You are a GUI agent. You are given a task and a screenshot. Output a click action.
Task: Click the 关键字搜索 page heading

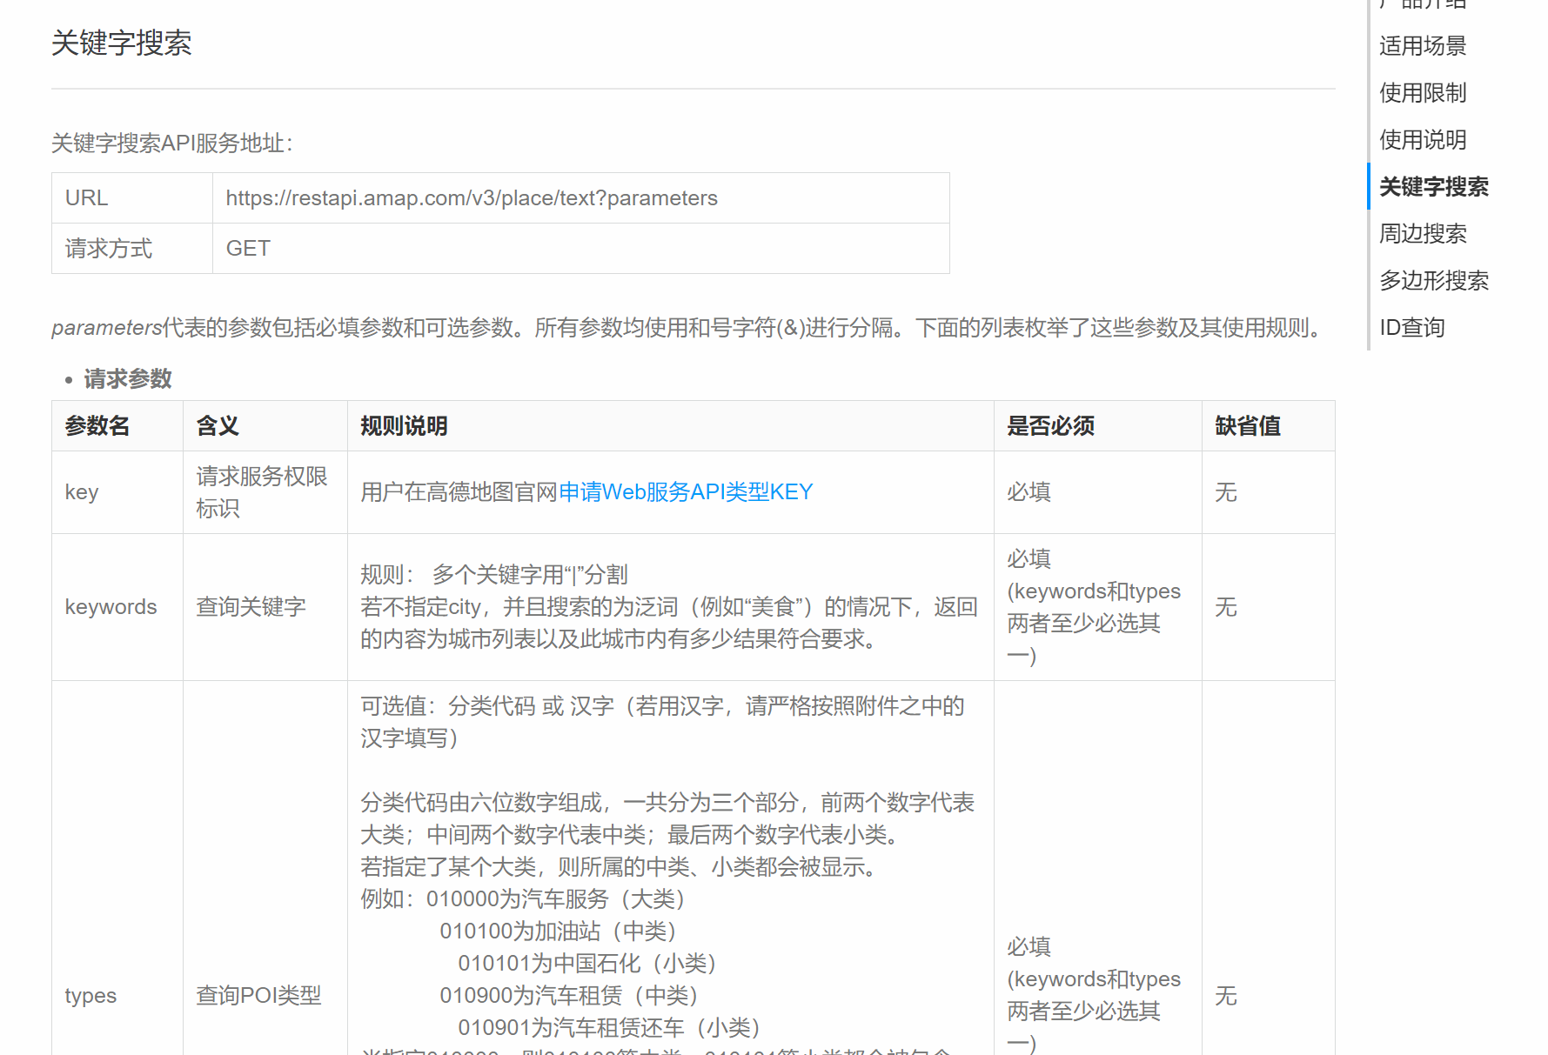(x=122, y=43)
